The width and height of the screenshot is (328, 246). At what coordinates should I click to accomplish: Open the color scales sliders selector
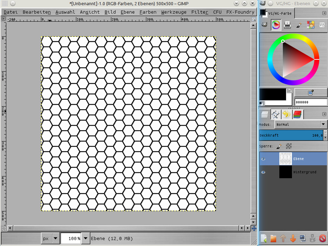[x=322, y=25]
